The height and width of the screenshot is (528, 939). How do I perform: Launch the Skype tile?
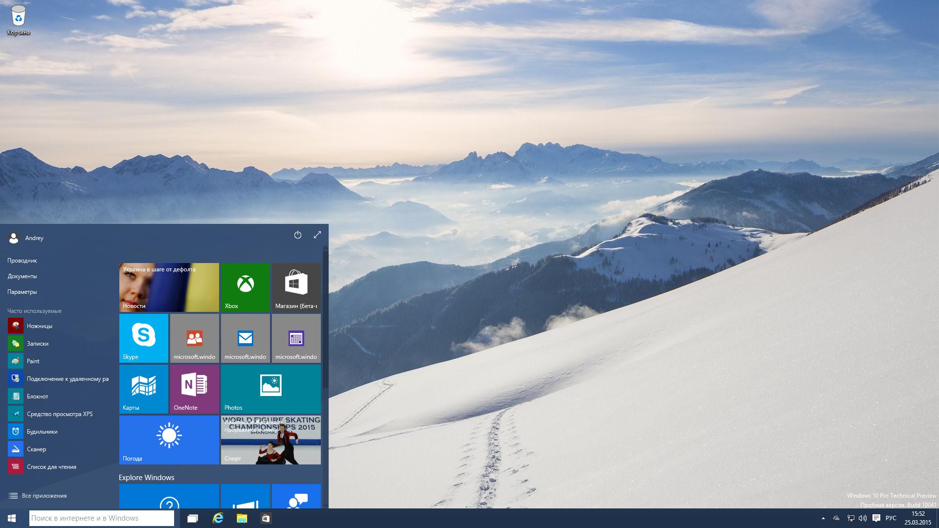[143, 338]
